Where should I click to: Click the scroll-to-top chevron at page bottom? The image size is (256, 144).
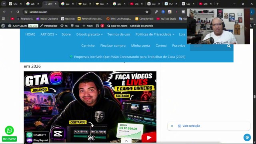126,141
